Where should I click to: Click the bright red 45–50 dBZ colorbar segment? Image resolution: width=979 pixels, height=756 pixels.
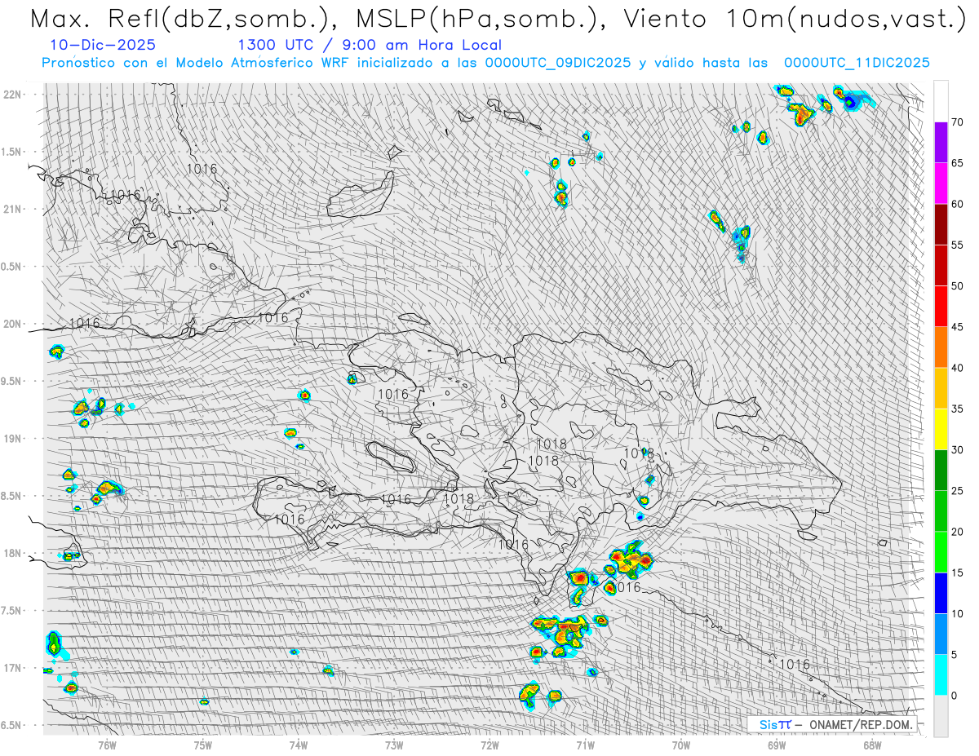941,307
